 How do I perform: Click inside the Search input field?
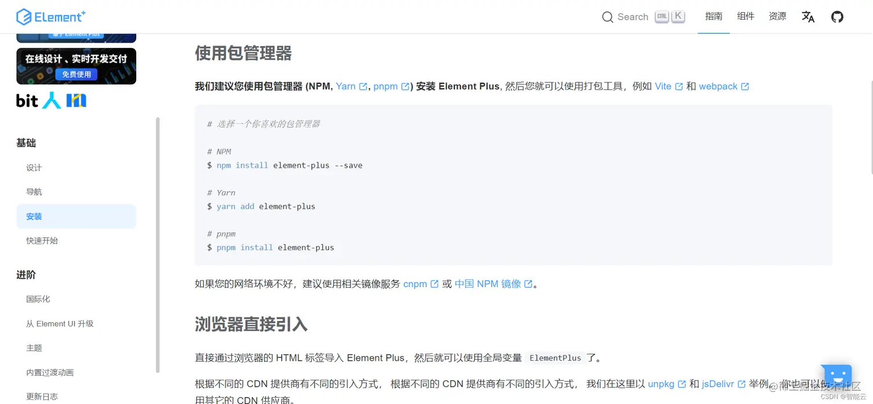click(632, 17)
